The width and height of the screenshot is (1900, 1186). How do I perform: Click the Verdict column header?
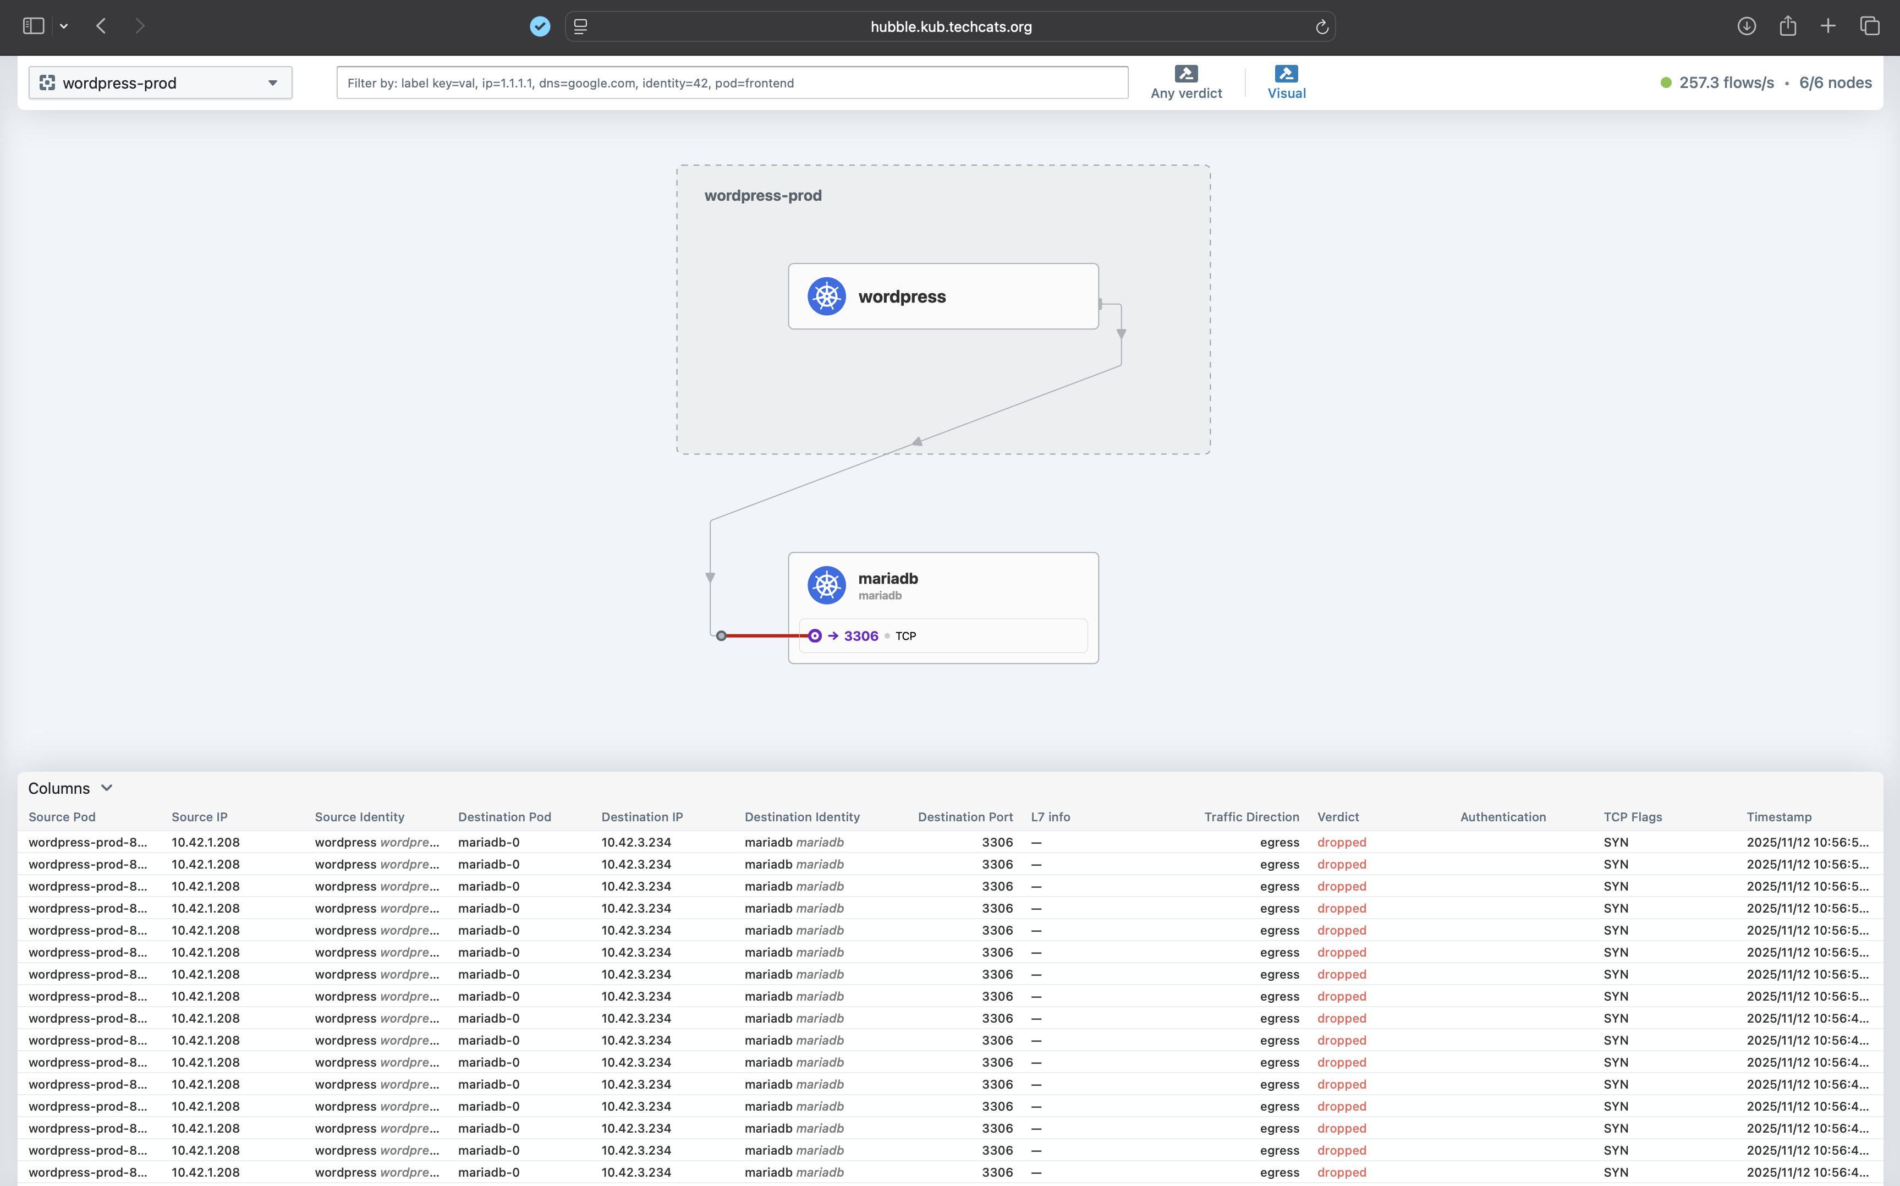pos(1338,816)
